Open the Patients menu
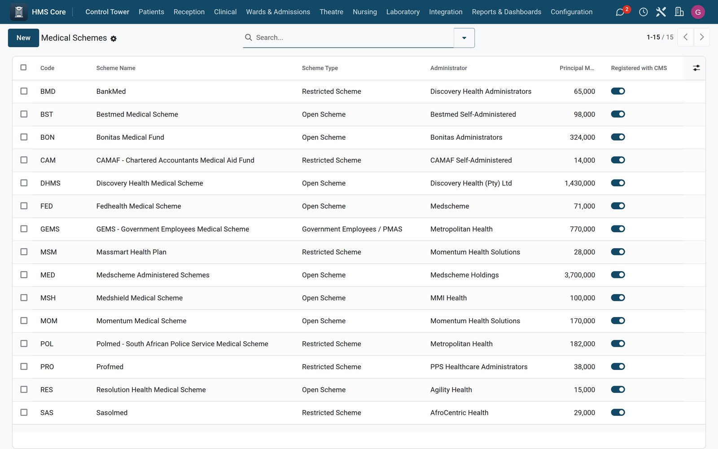 point(151,12)
